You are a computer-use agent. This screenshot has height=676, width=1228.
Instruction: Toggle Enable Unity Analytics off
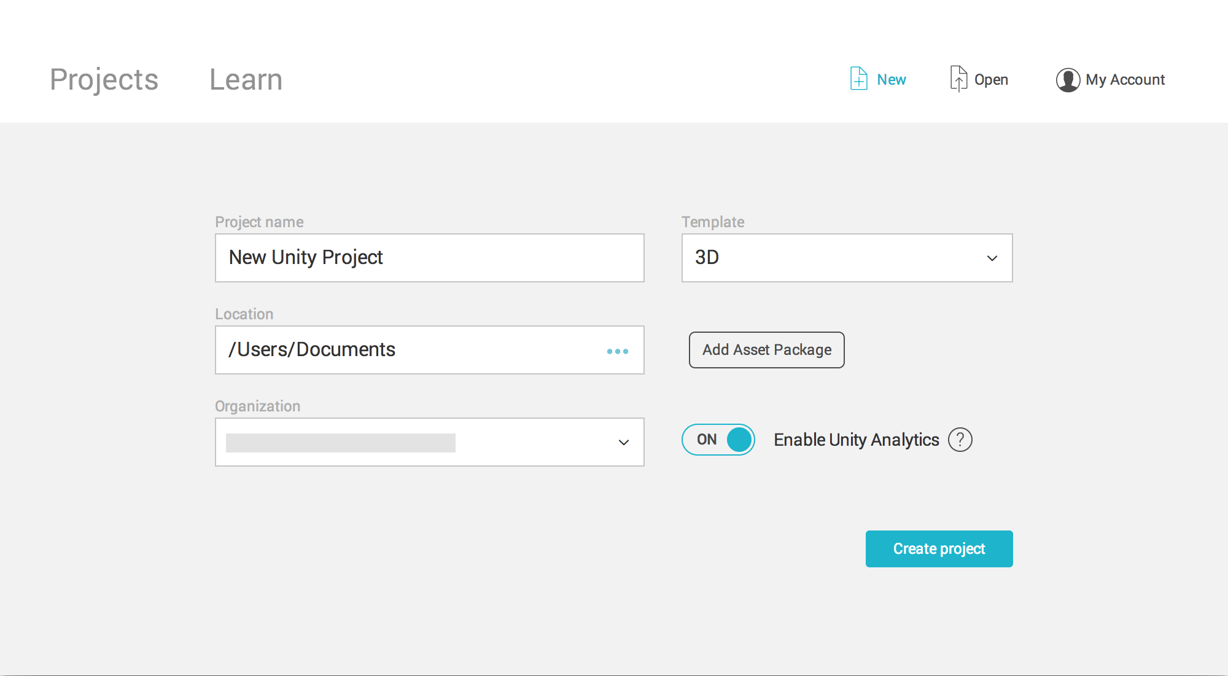[718, 440]
